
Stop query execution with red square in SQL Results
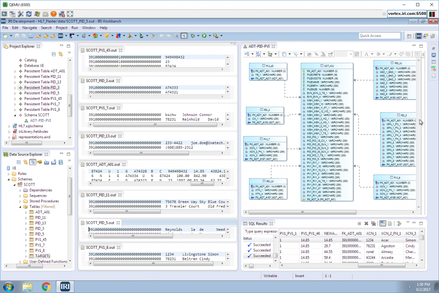[359, 223]
